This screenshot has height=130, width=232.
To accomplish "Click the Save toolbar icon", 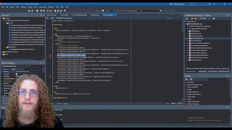I will 37,10.
